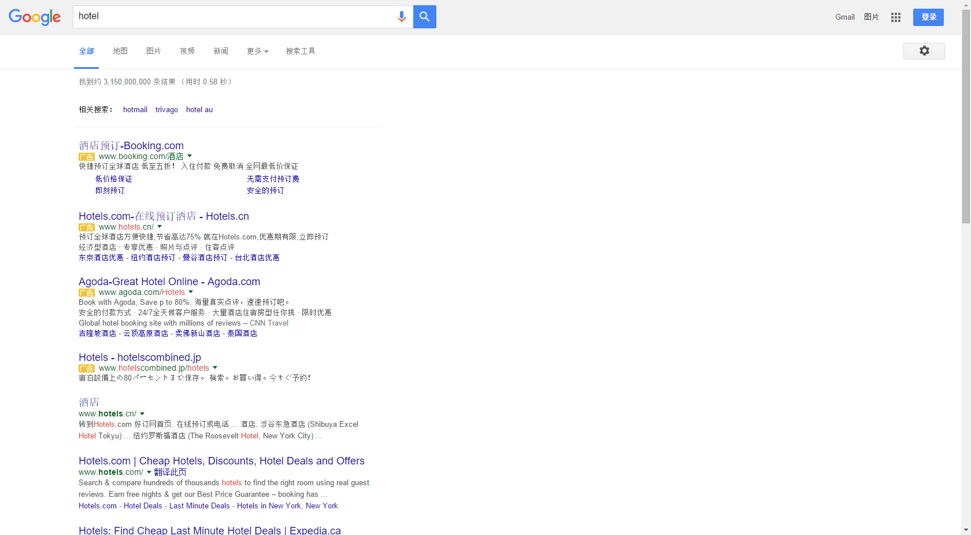Click the ad badge under hotelscombined.jp result
Screen dimensions: 971x535
(87, 368)
